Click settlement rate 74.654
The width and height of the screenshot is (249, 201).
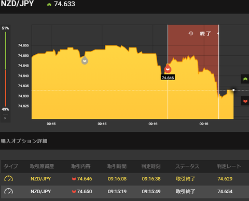pyautogui.click(x=225, y=191)
